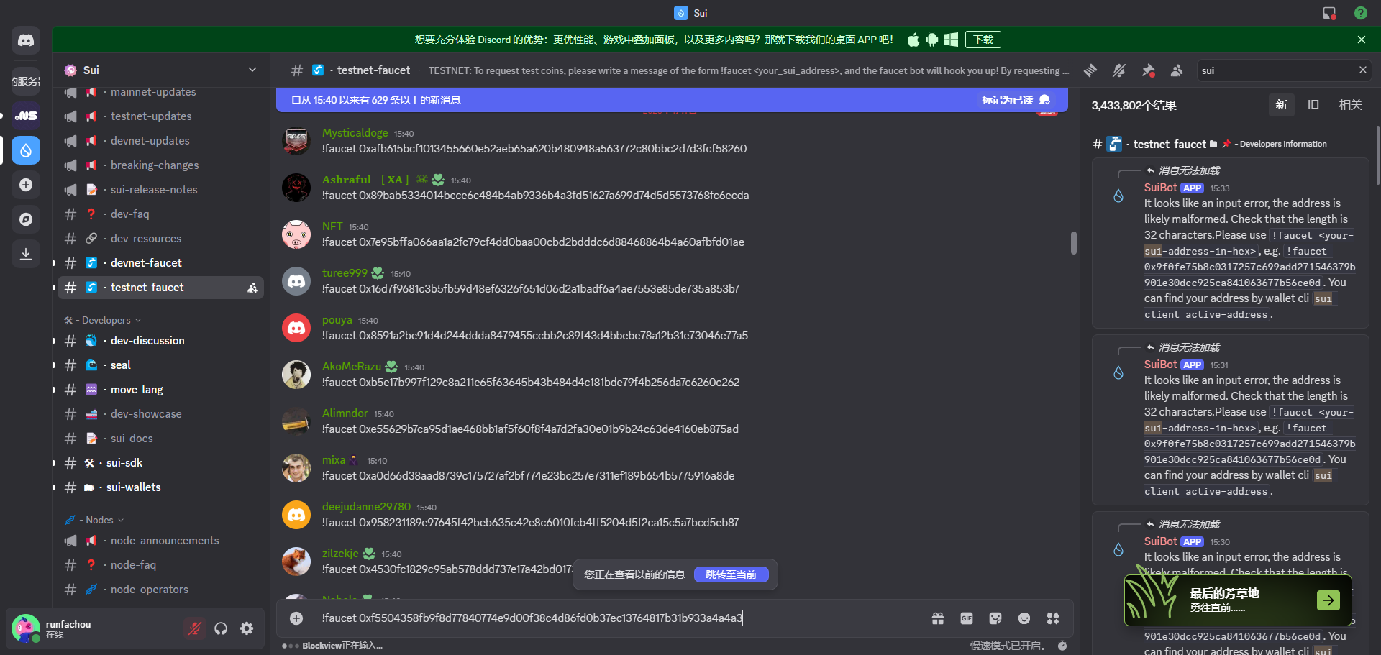The height and width of the screenshot is (655, 1381).
Task: Toggle microphone mute in user panel
Action: point(194,628)
